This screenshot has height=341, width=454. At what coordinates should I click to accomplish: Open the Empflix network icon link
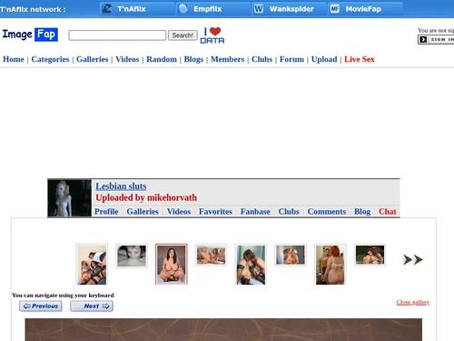(x=183, y=9)
